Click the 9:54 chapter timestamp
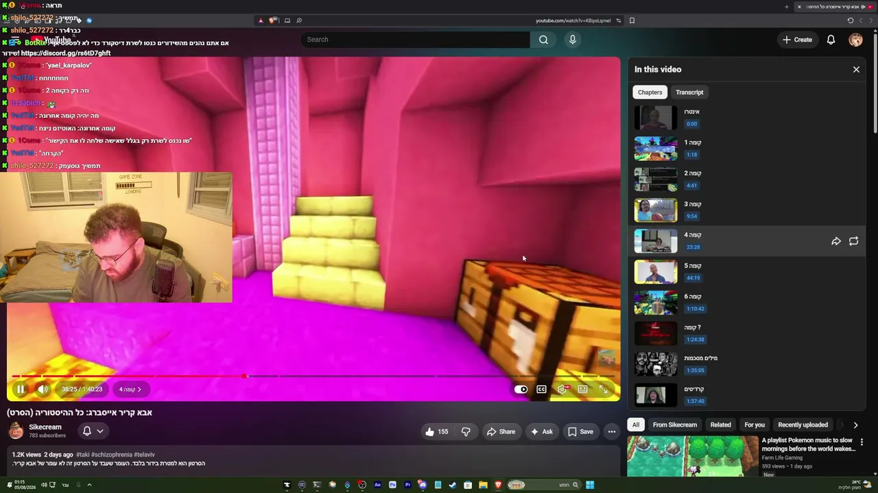 click(691, 216)
